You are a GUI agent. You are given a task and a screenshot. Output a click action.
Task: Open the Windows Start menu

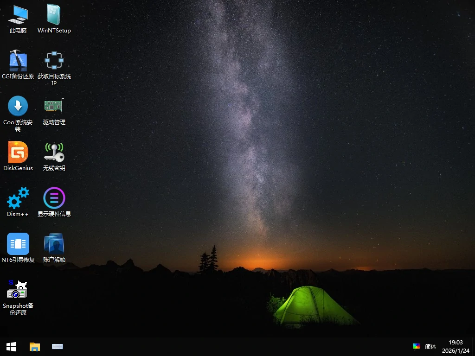tap(11, 346)
